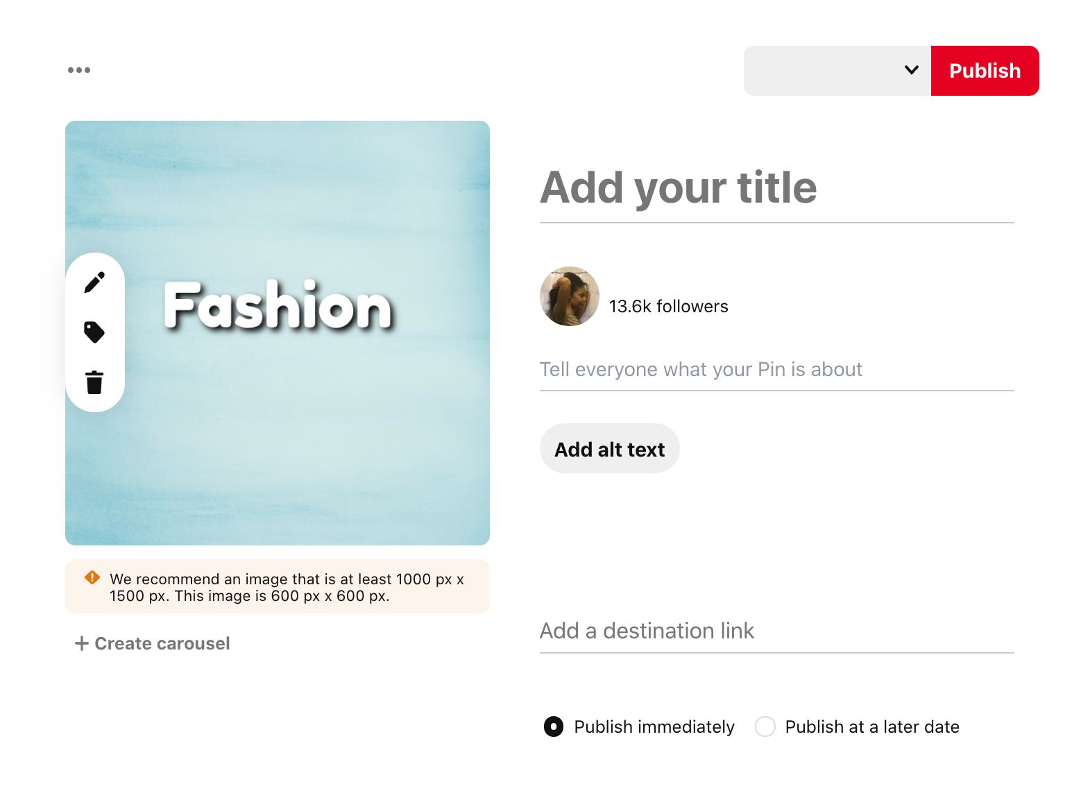Click the plus icon beside Create carousel
This screenshot has height=798, width=1081.
click(81, 643)
